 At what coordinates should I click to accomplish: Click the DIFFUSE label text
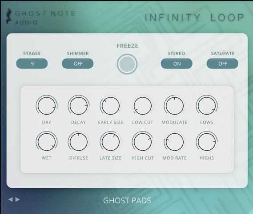79,158
